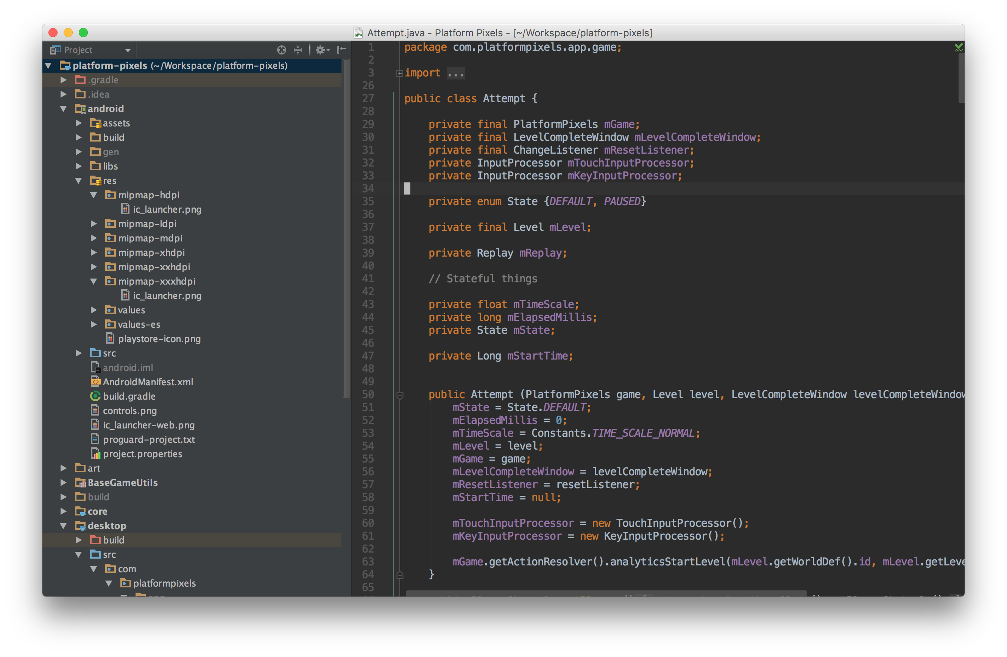Click the BaseGameUtils module folder icon
This screenshot has height=657, width=1007.
click(x=80, y=483)
